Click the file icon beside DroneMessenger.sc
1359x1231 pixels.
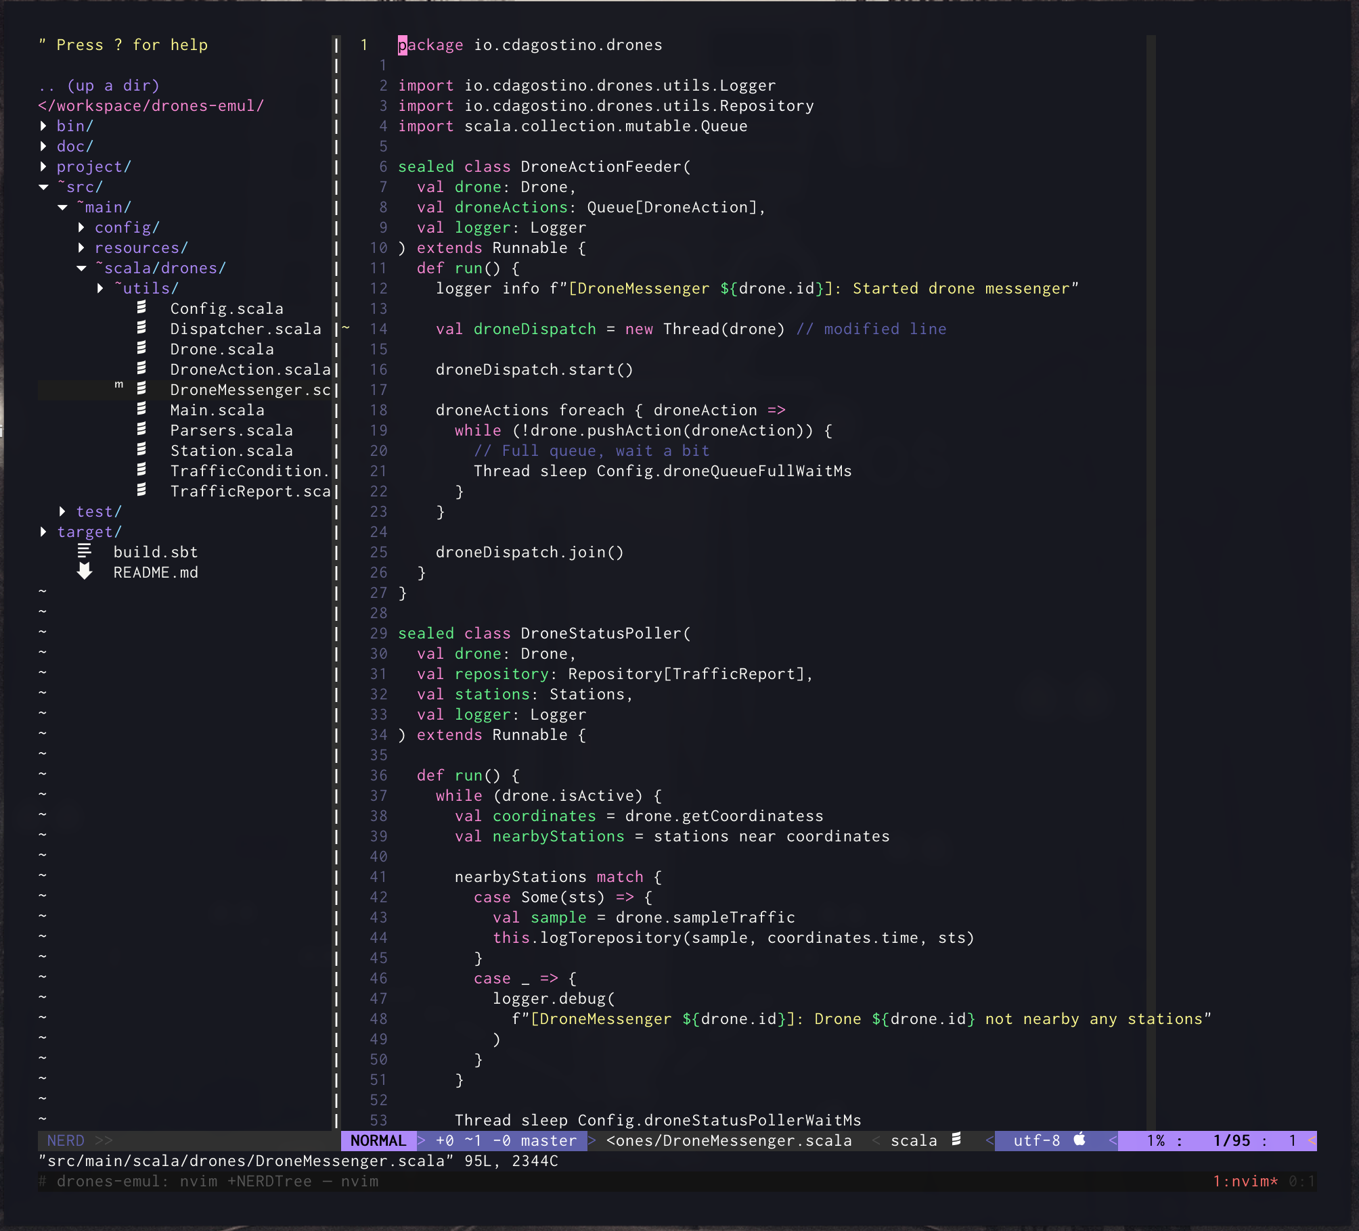pos(141,389)
